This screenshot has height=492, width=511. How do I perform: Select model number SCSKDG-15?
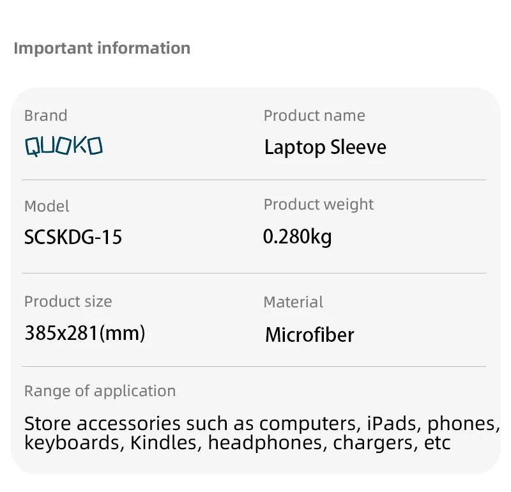click(x=73, y=237)
